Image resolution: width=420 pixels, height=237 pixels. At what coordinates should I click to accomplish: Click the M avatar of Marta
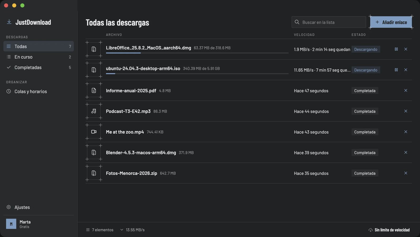click(11, 224)
